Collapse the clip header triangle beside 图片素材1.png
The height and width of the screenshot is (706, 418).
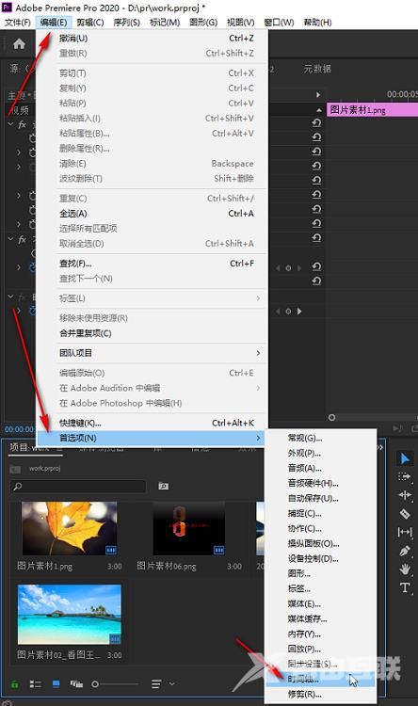pos(319,110)
